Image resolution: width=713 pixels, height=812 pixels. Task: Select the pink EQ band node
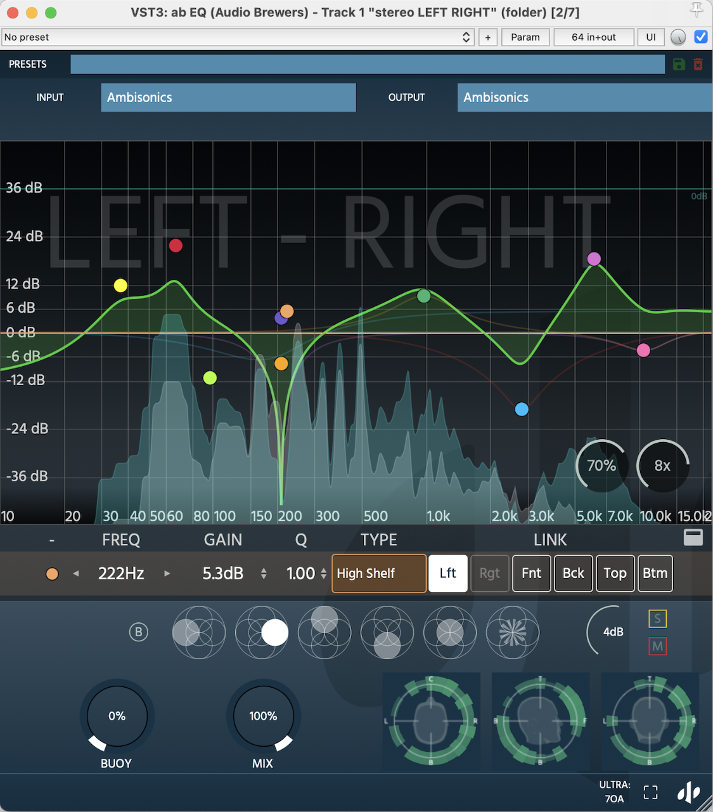[643, 350]
